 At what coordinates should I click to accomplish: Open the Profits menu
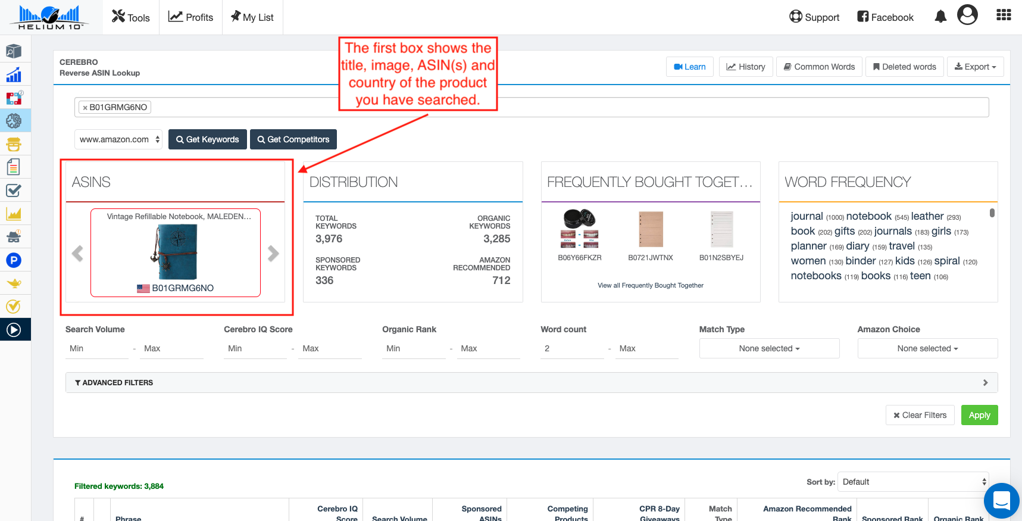pyautogui.click(x=190, y=17)
